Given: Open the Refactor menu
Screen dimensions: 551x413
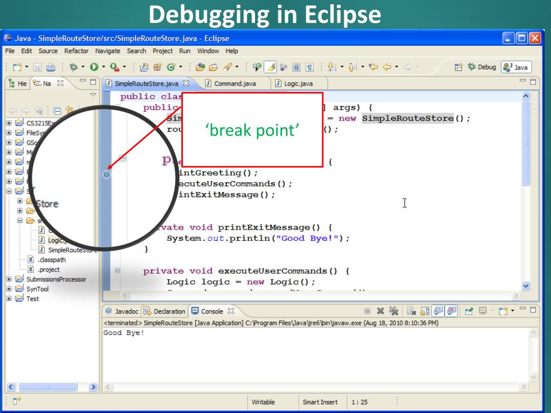Looking at the screenshot, I should click(x=76, y=51).
